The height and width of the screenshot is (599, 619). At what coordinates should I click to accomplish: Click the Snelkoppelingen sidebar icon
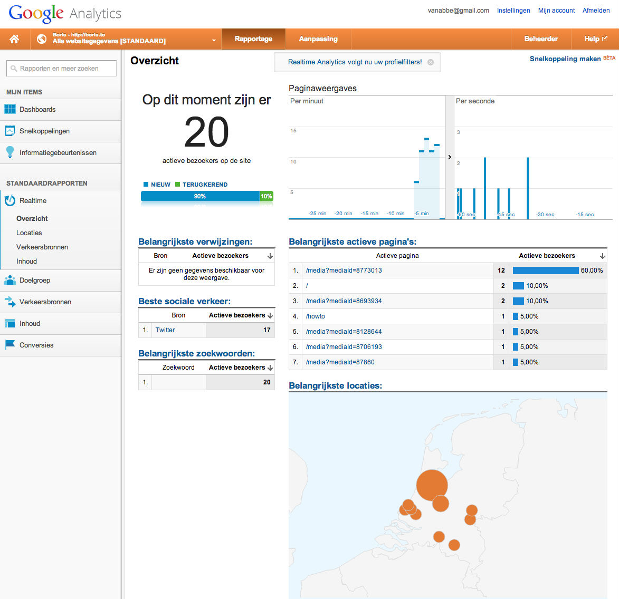point(10,131)
